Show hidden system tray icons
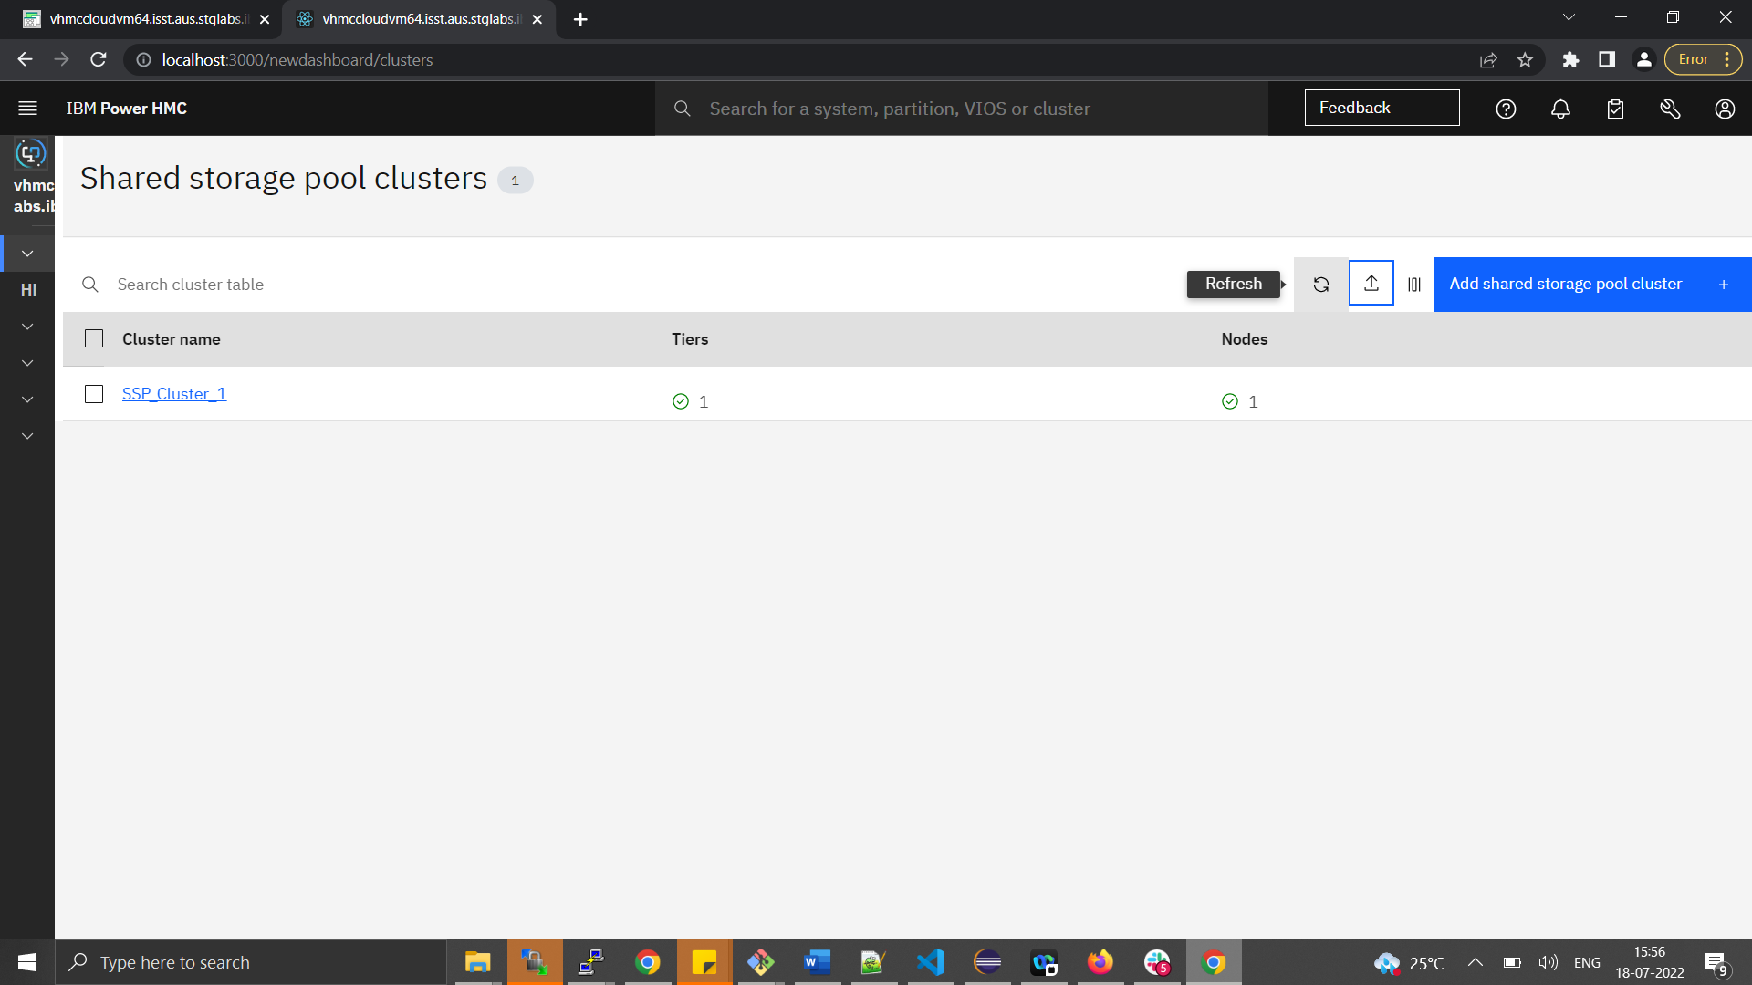1752x985 pixels. [1475, 962]
